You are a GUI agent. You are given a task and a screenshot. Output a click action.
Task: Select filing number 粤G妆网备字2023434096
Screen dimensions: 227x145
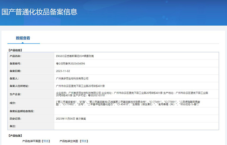coord(70,64)
